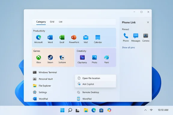Viewport: 173px width, 115px height.
Task: Open the Phone pin in Phone Link
Action: [126, 37]
